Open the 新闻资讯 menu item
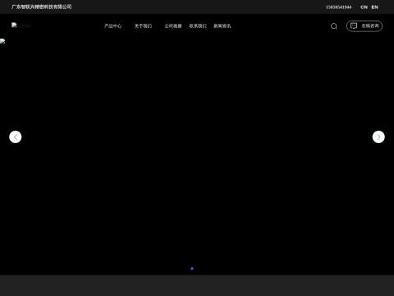Screen dimensions: 394x296 click(x=222, y=26)
